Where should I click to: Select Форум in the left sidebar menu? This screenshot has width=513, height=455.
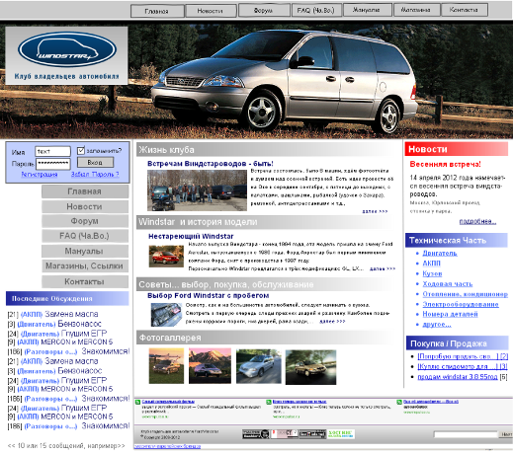85,221
